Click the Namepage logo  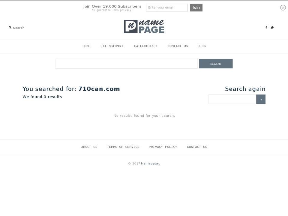pyautogui.click(x=144, y=26)
